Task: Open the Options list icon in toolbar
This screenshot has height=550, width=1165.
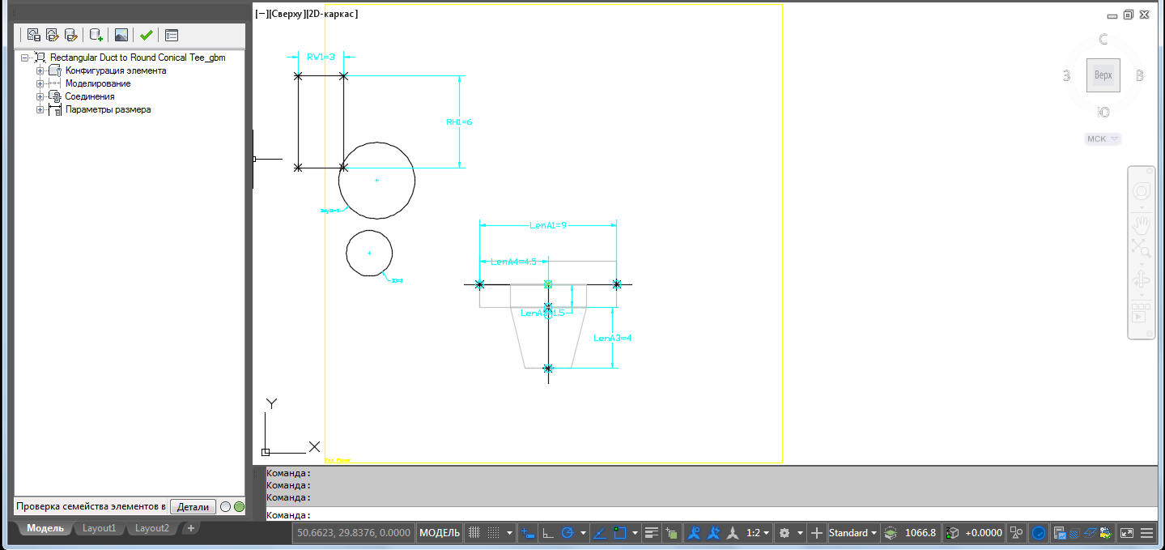Action: tap(171, 35)
